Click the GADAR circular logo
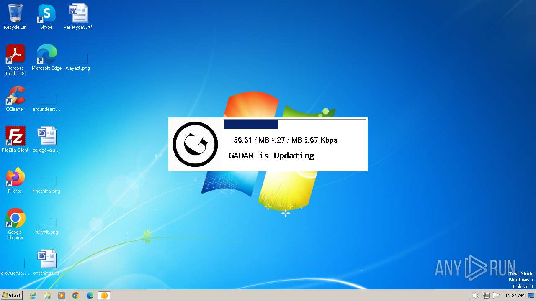The width and height of the screenshot is (536, 301). click(195, 144)
